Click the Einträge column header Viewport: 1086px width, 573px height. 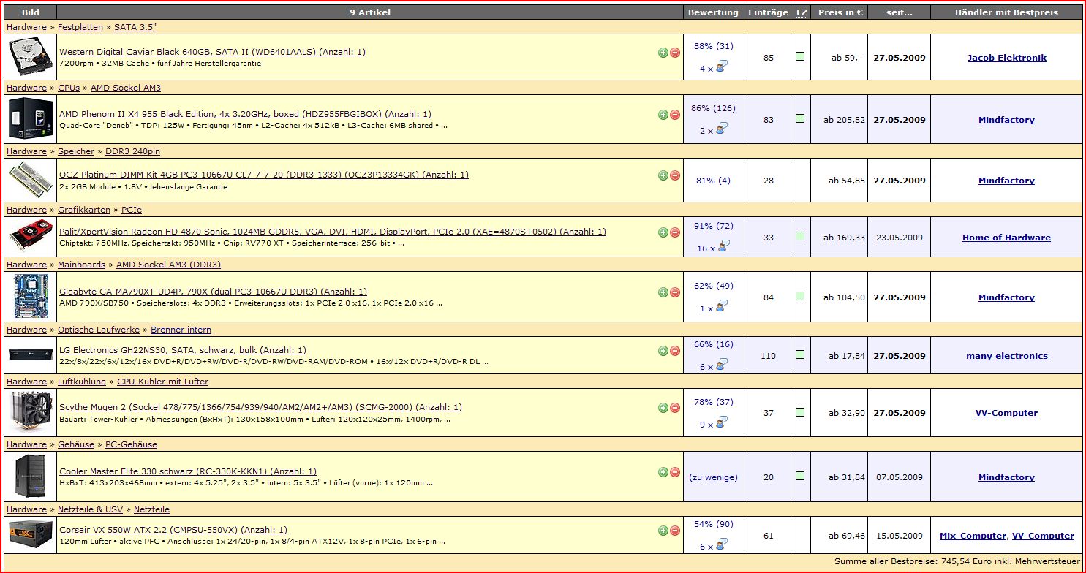pyautogui.click(x=768, y=12)
